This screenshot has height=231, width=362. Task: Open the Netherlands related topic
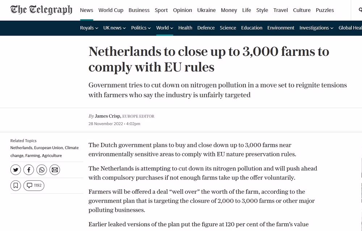point(21,148)
